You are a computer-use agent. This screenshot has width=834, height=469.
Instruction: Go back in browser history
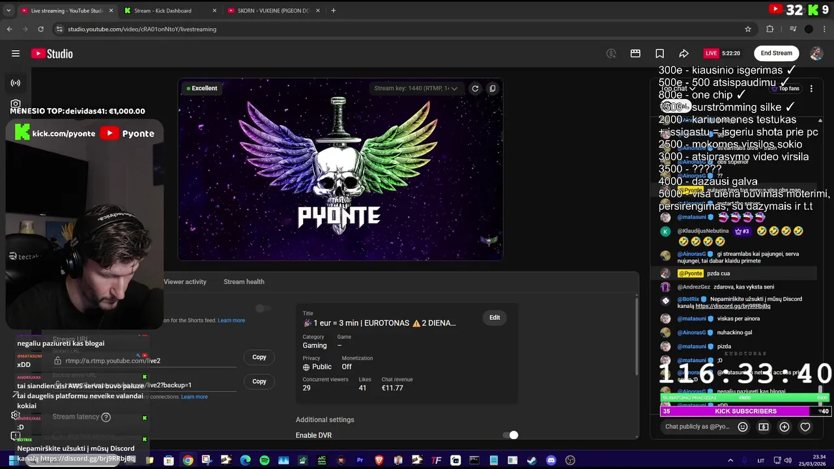point(9,29)
